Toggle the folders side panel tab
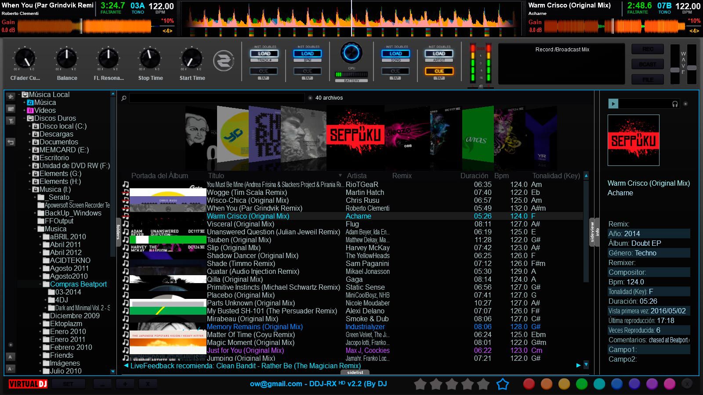The image size is (703, 395). pos(118,232)
